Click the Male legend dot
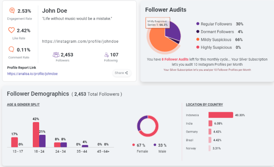 click(155, 145)
